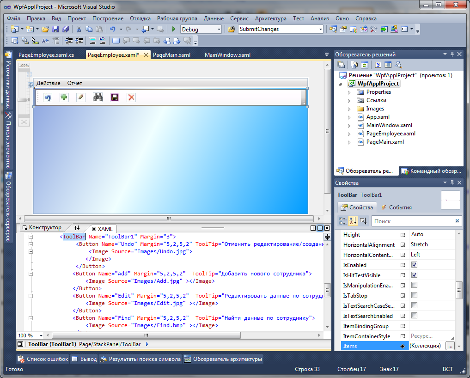
Task: Click the Undo button in the designed ToolBar
Action: [48, 98]
